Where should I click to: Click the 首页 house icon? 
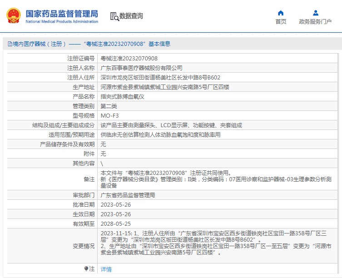[281, 13]
